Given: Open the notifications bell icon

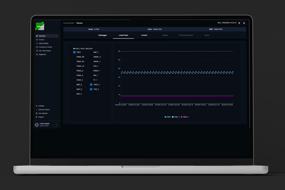Looking at the screenshot, I should point(239,23).
